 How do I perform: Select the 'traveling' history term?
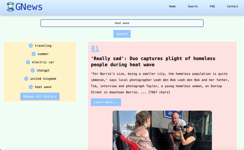(43, 46)
